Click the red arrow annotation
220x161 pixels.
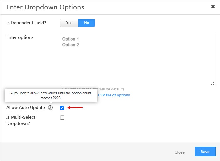tap(75, 108)
